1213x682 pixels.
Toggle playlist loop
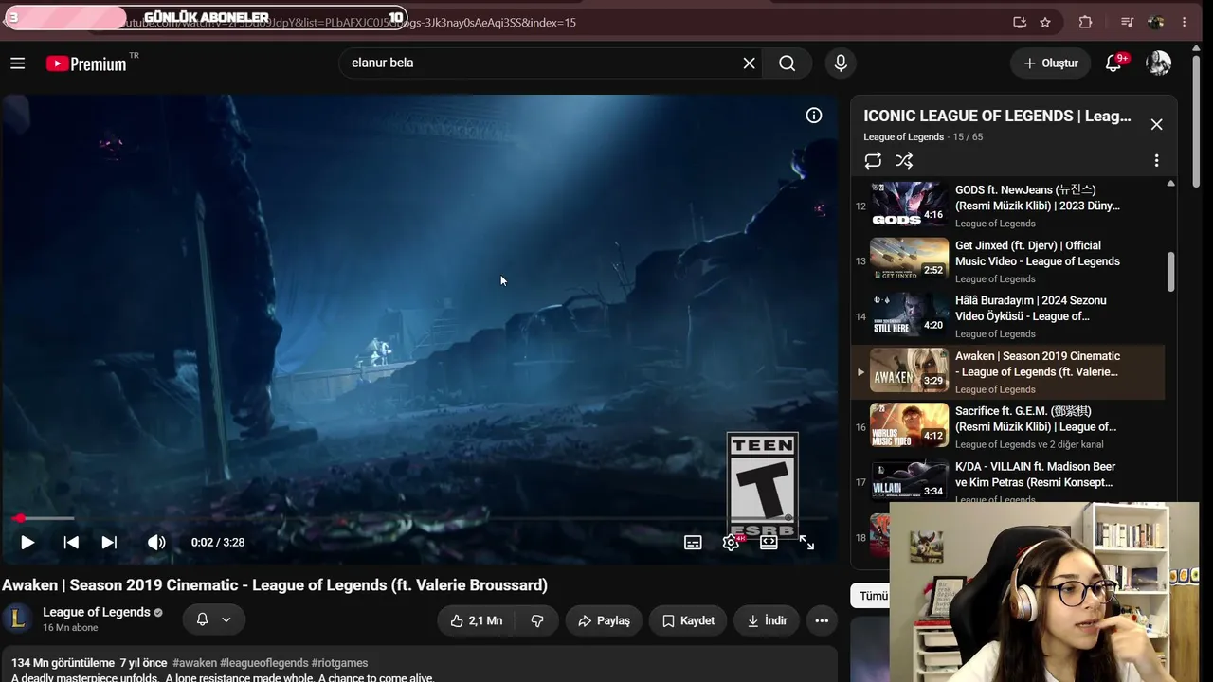pos(873,161)
